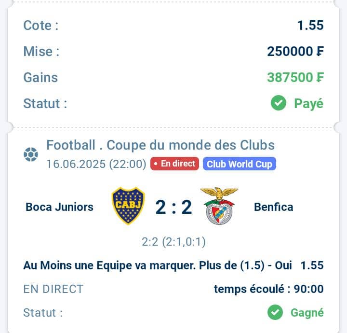Select the Benfica team name
The width and height of the screenshot is (347, 333).
click(x=274, y=207)
